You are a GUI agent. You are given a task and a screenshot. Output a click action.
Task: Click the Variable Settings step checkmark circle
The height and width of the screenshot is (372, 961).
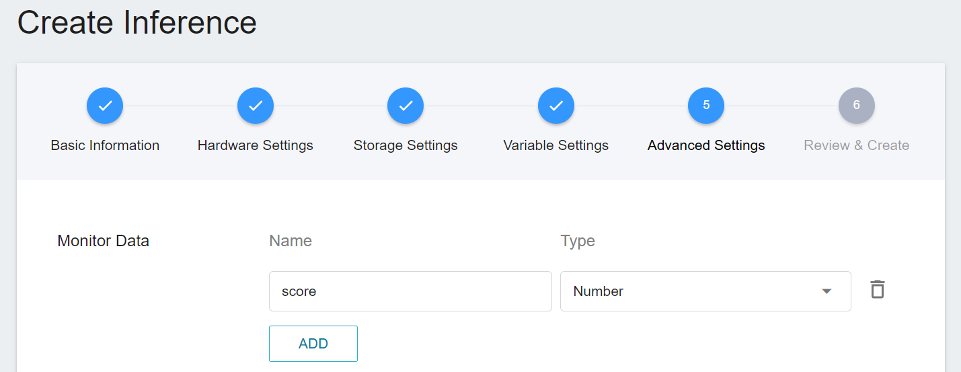556,106
